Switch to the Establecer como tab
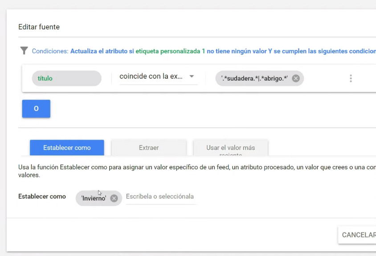This screenshot has width=376, height=256. coord(67,148)
